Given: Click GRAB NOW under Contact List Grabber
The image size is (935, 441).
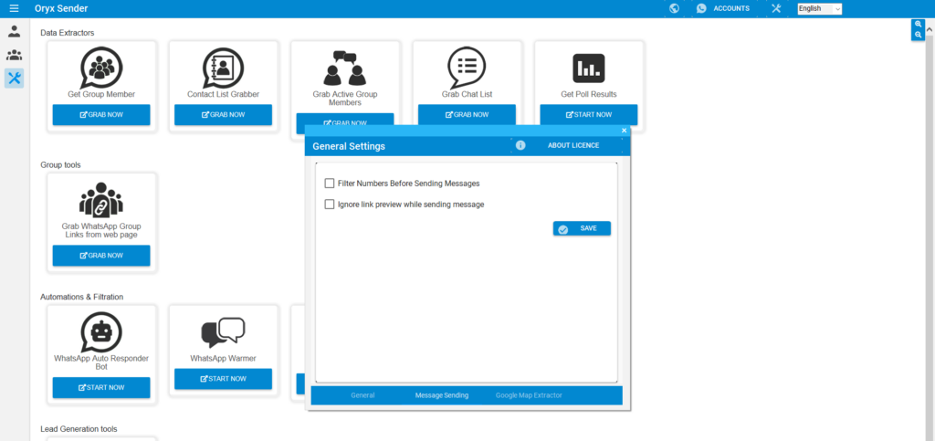Looking at the screenshot, I should click(223, 114).
